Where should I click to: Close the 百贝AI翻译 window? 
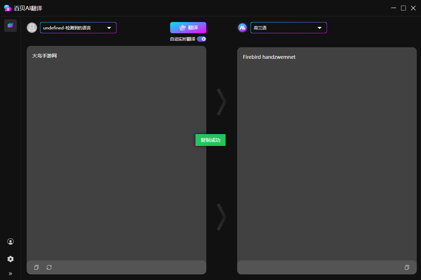click(413, 8)
